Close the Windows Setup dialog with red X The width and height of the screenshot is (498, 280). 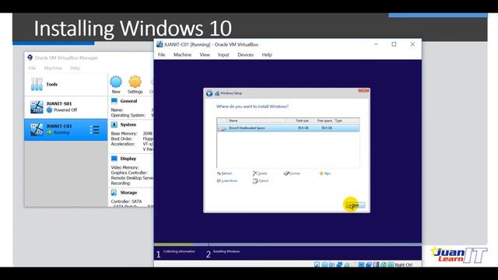(x=363, y=91)
